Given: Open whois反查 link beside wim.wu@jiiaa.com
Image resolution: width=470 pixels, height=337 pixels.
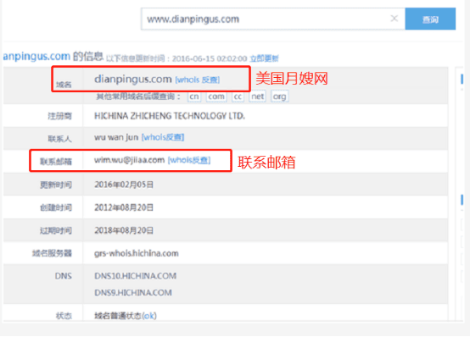Looking at the screenshot, I should (189, 160).
